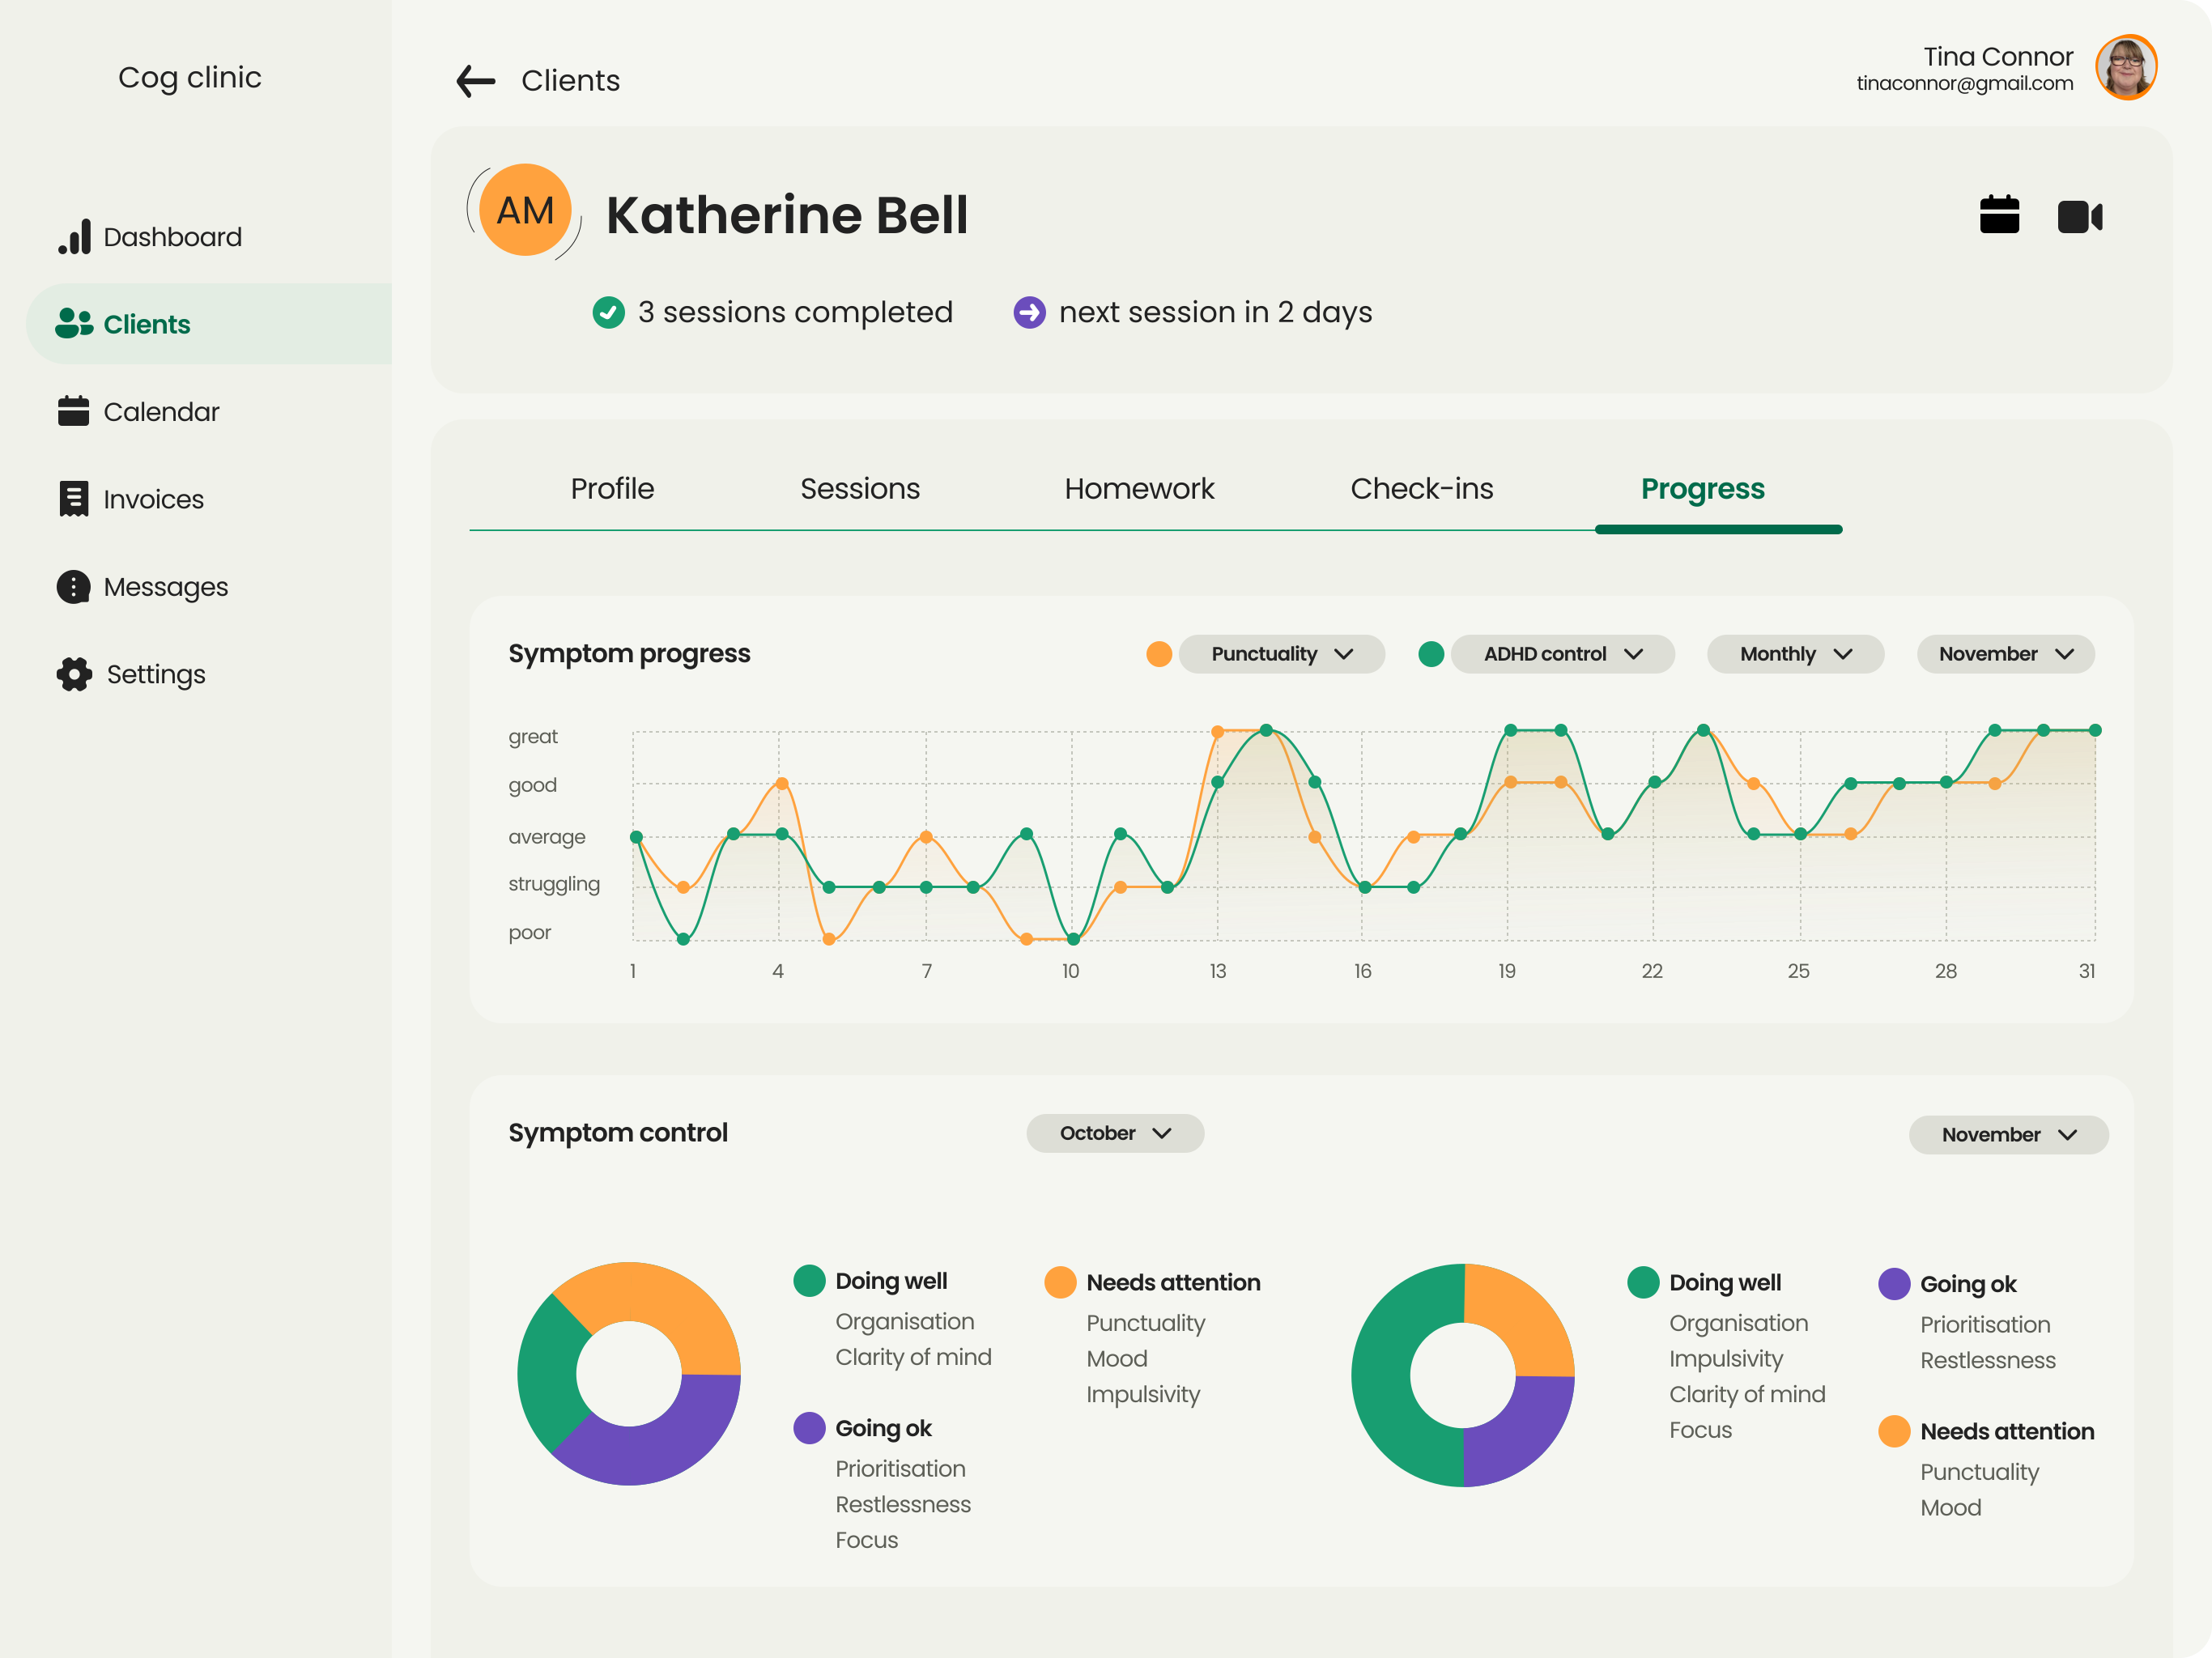The height and width of the screenshot is (1658, 2212).
Task: Switch to the Homework tab
Action: 1139,488
